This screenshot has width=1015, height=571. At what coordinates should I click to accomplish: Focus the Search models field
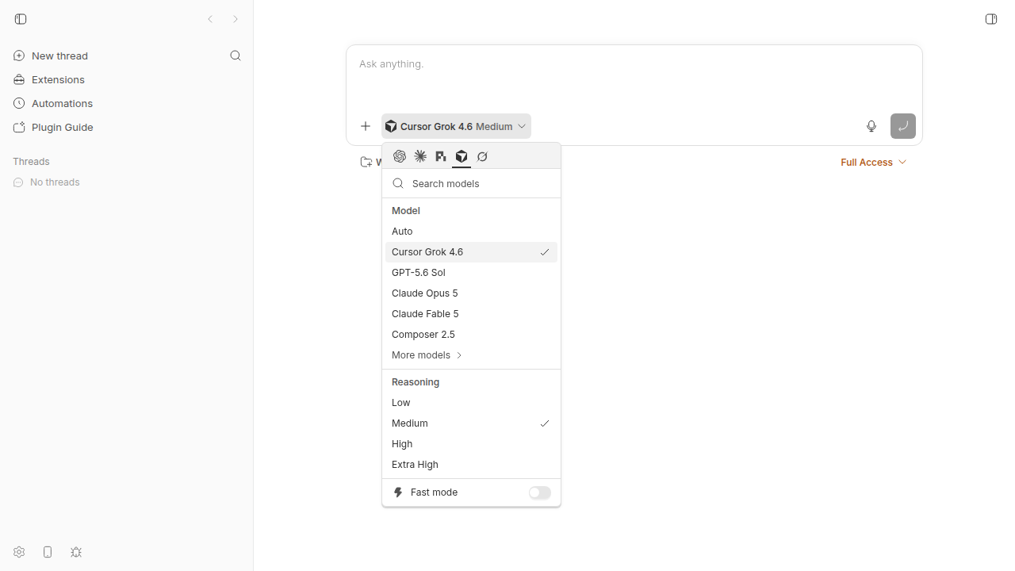[471, 183]
